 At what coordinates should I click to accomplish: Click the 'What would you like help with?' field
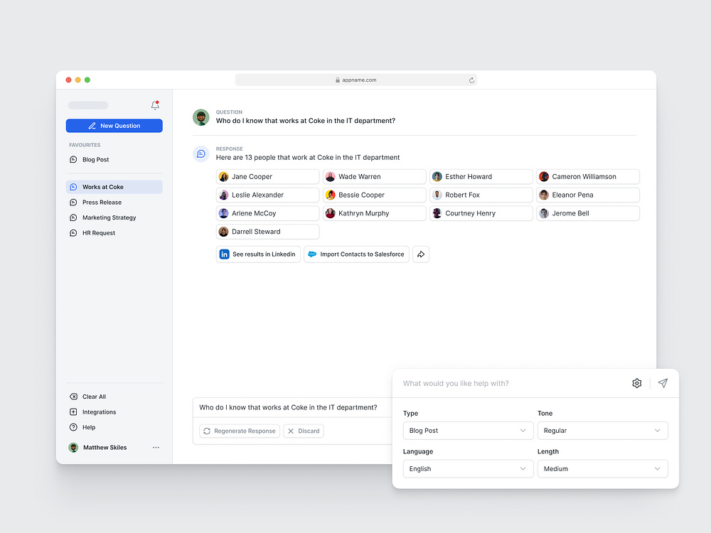click(x=513, y=384)
